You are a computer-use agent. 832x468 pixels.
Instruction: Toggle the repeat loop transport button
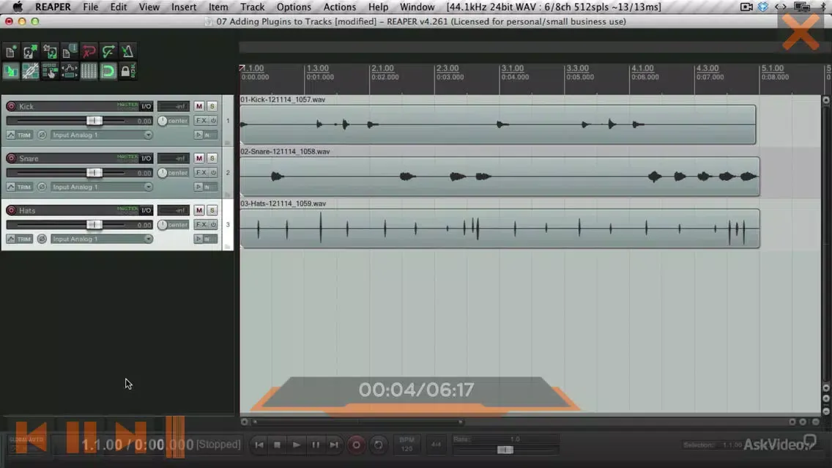coord(379,445)
